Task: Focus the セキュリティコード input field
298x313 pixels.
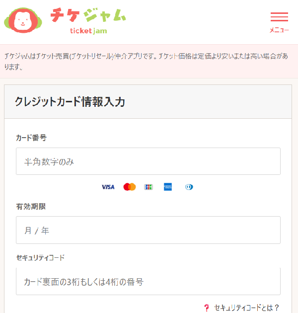Action: [x=149, y=282]
